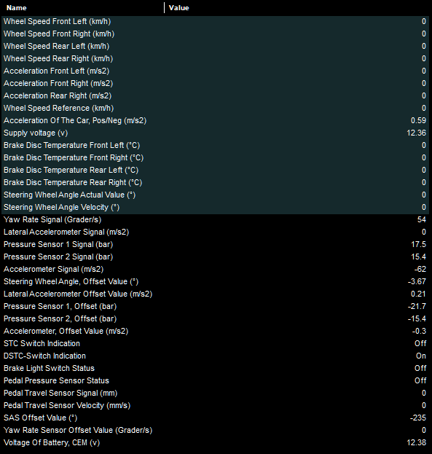
Task: Select the Yaw Rate Signal row
Action: point(216,219)
